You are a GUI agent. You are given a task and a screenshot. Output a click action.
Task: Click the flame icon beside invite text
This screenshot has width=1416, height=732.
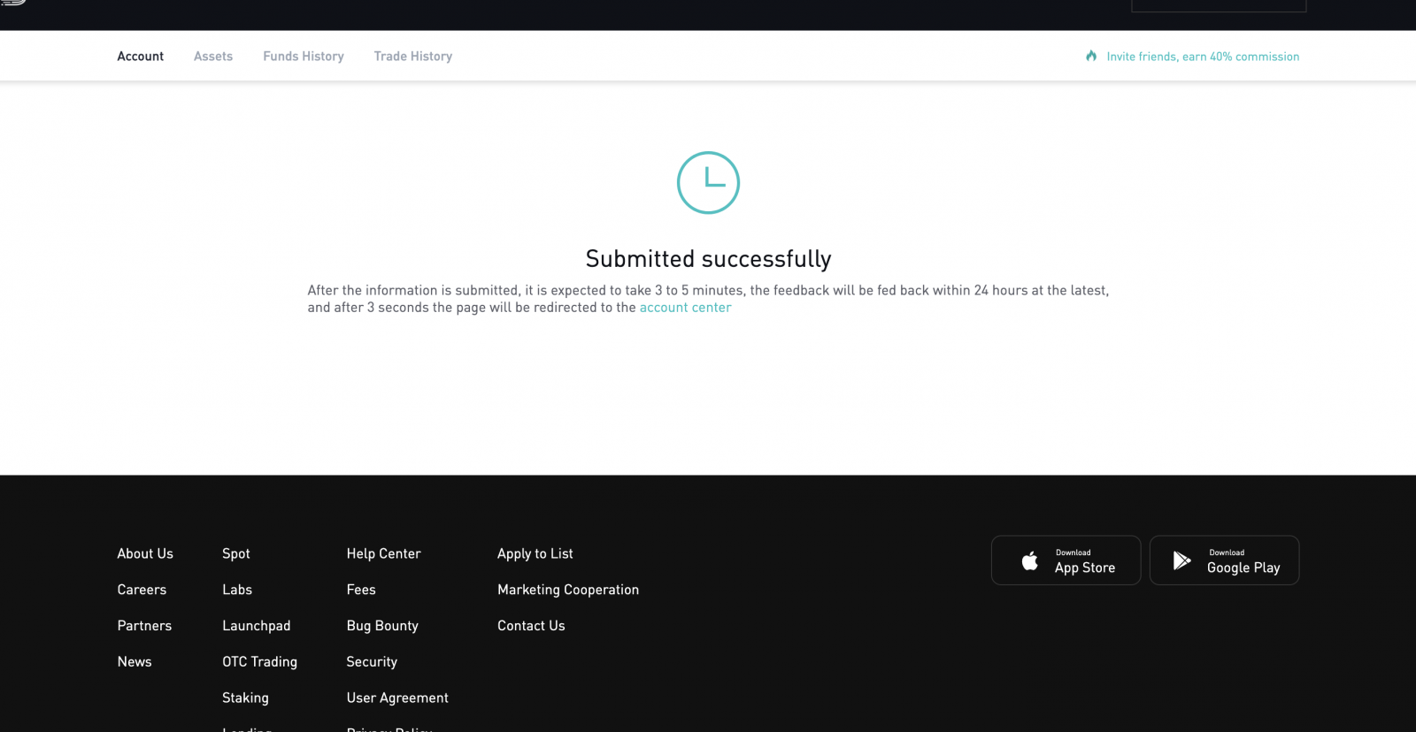click(x=1091, y=56)
